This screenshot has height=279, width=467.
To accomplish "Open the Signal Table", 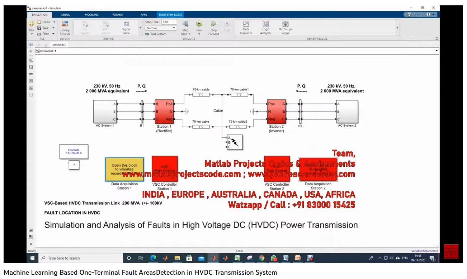I will (126, 28).
